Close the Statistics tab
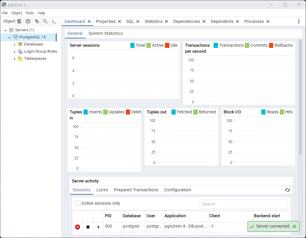The width and height of the screenshot is (306, 238). (x=166, y=21)
